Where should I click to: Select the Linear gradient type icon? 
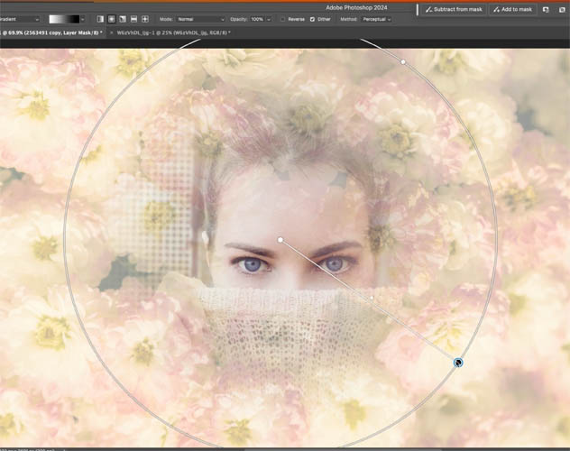tap(100, 19)
